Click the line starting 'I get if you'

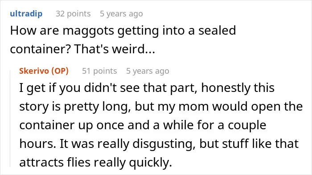147,88
